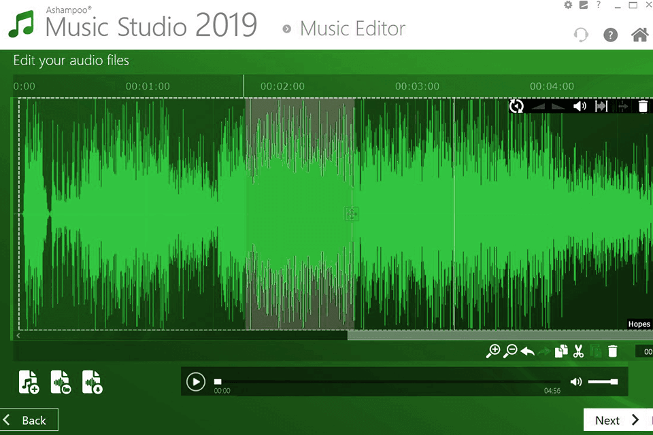Click the waveform horizontal scrollbar thumb
This screenshot has width=653, height=435.
[x=500, y=335]
